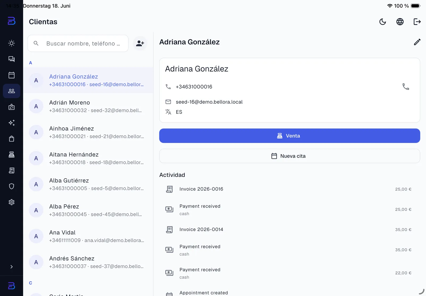Viewport: 426px width, 296px height.
Task: Edit Adriana González with pencil icon
Action: click(417, 42)
